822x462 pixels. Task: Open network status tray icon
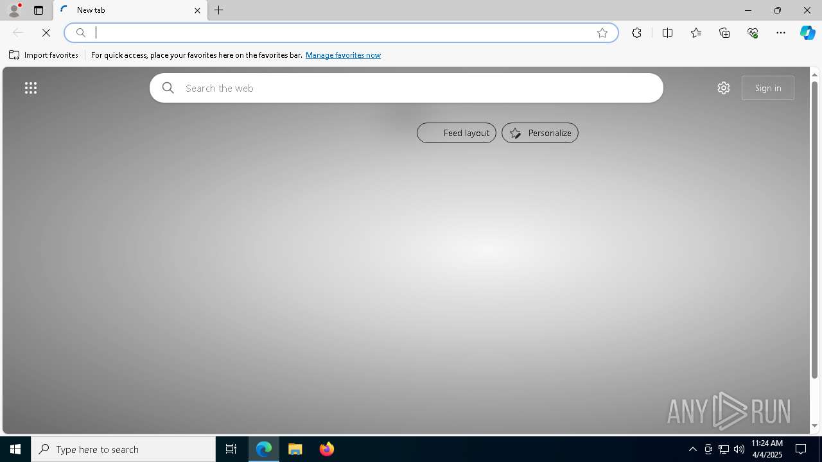click(724, 449)
